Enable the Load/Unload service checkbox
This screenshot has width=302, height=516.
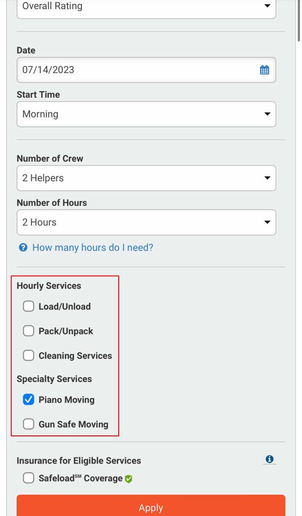[28, 306]
